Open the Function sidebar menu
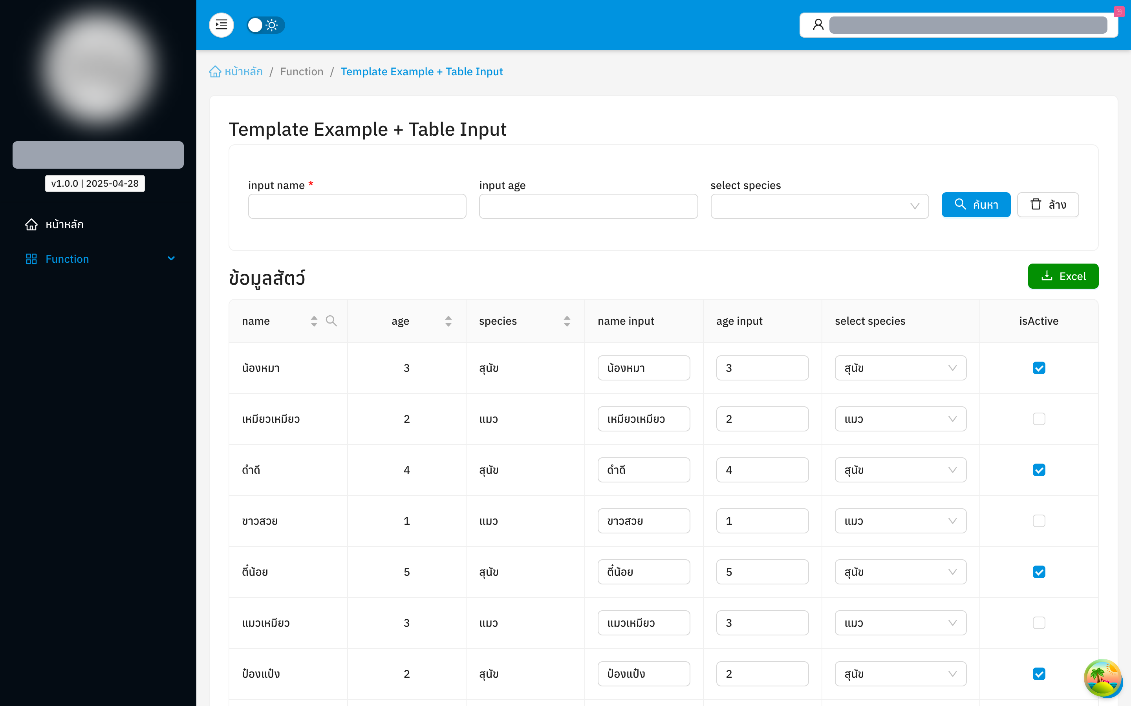This screenshot has height=706, width=1131. (x=98, y=259)
